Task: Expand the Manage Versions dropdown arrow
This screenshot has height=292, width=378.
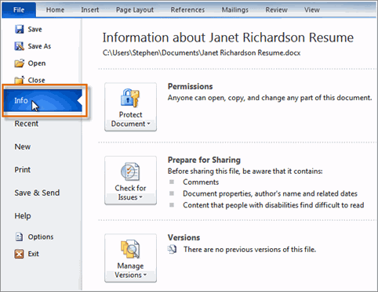Action: [x=145, y=275]
